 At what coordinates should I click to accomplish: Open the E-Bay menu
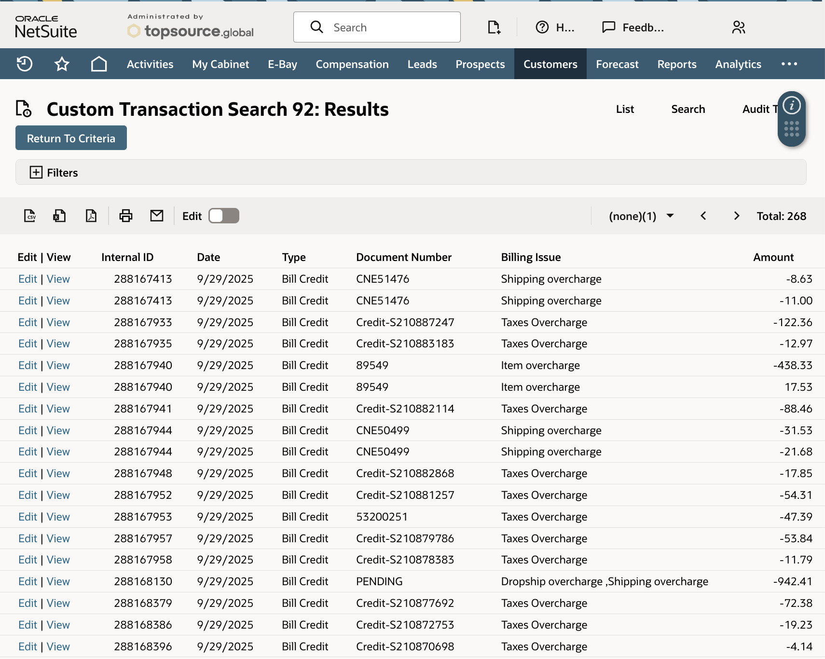click(282, 64)
